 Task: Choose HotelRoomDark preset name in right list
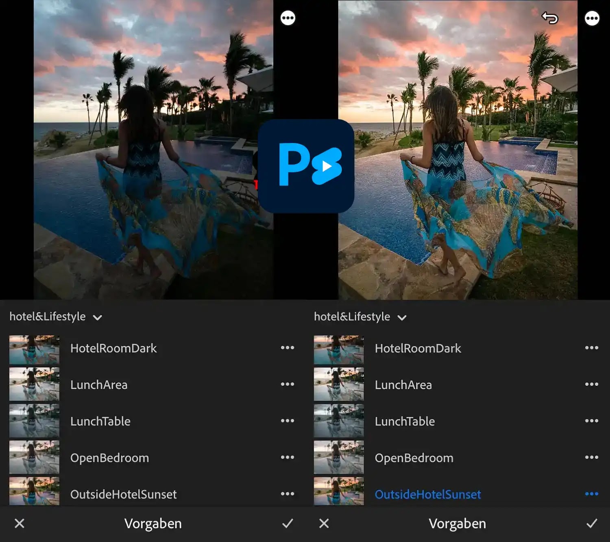[x=418, y=348]
